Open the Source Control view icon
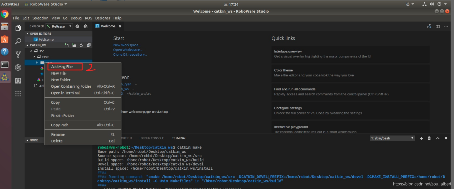This screenshot has width=454, height=189. (x=18, y=54)
